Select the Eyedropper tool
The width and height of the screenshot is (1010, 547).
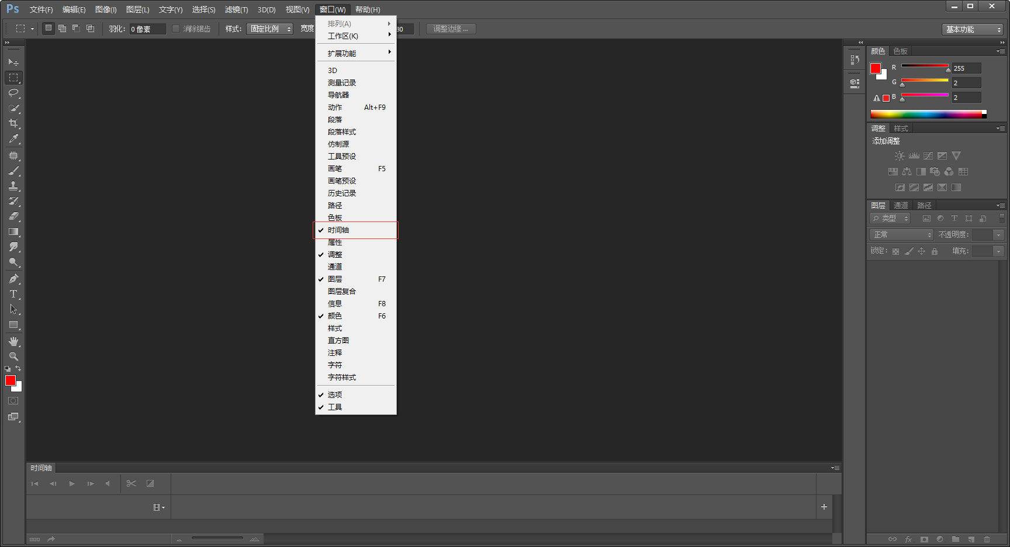[13, 139]
